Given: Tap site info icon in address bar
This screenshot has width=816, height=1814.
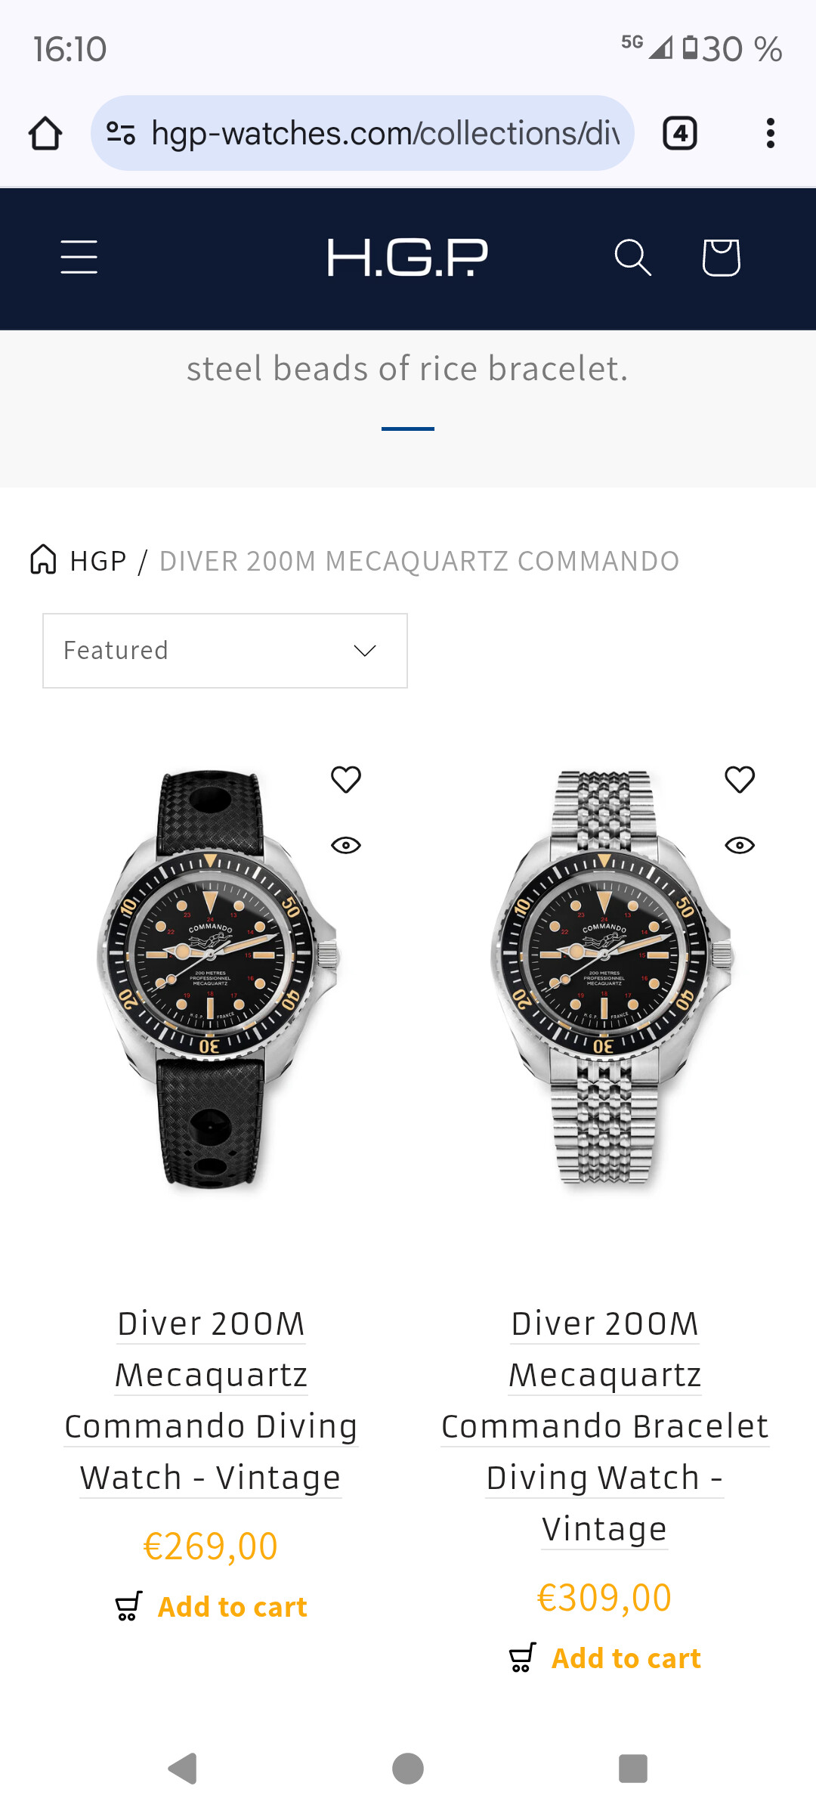Looking at the screenshot, I should [x=121, y=134].
